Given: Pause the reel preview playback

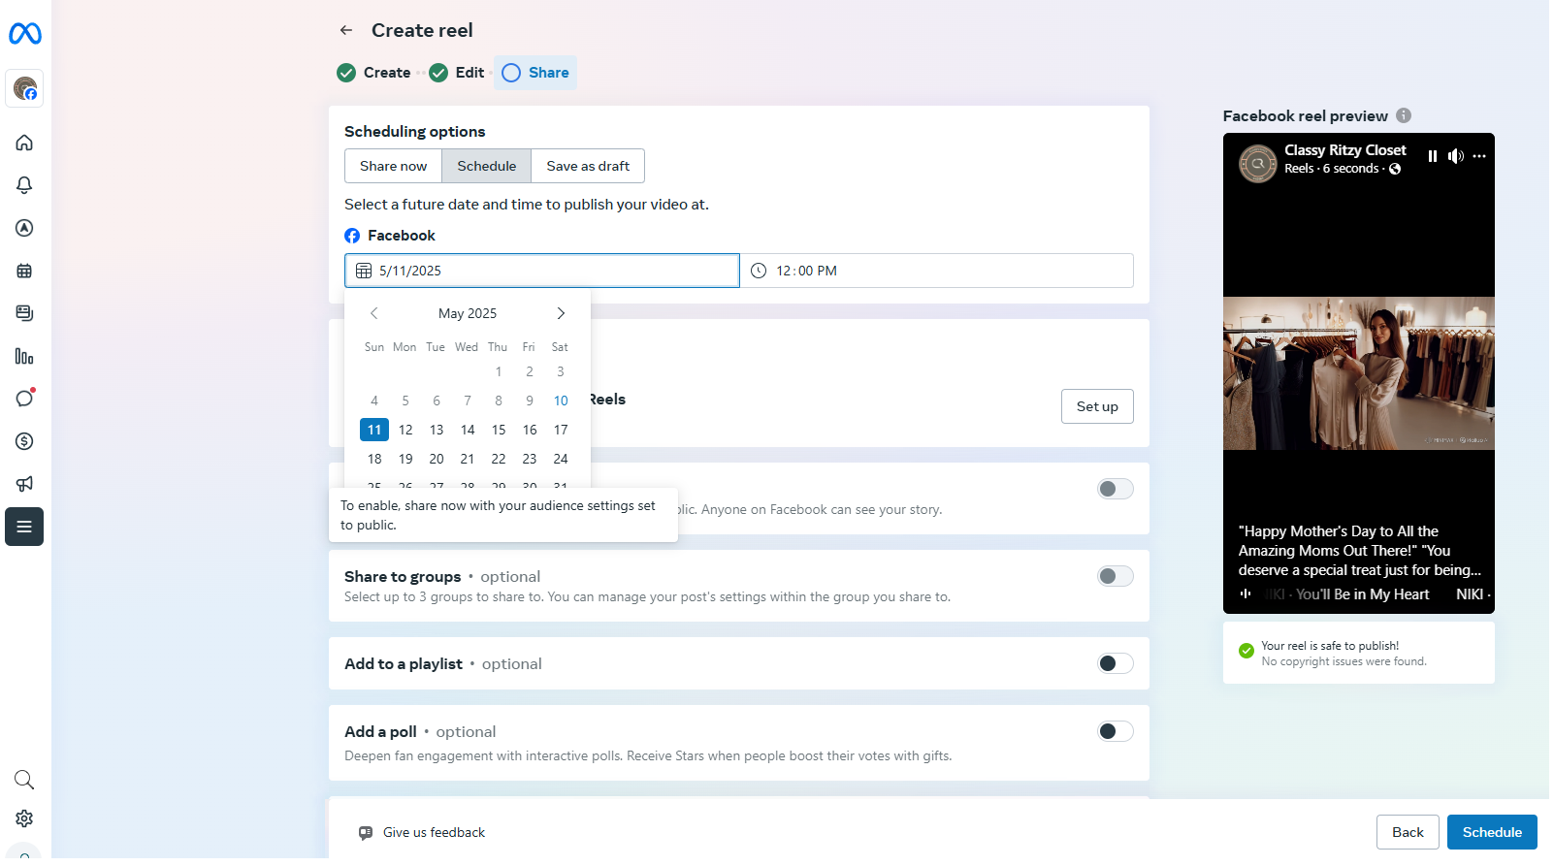Looking at the screenshot, I should click(x=1433, y=156).
